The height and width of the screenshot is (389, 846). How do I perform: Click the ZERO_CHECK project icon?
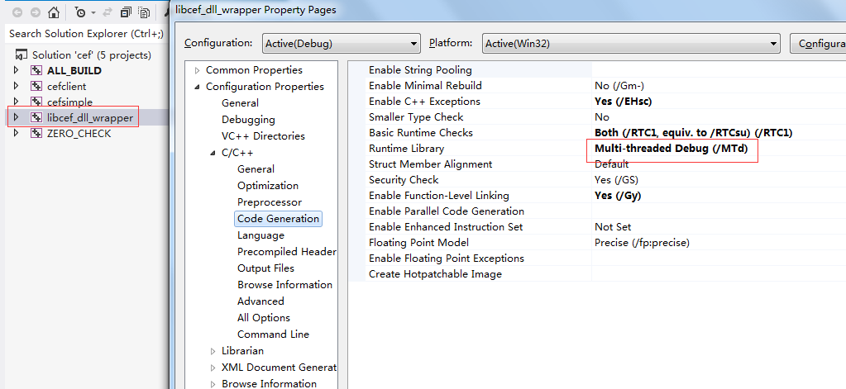36,133
